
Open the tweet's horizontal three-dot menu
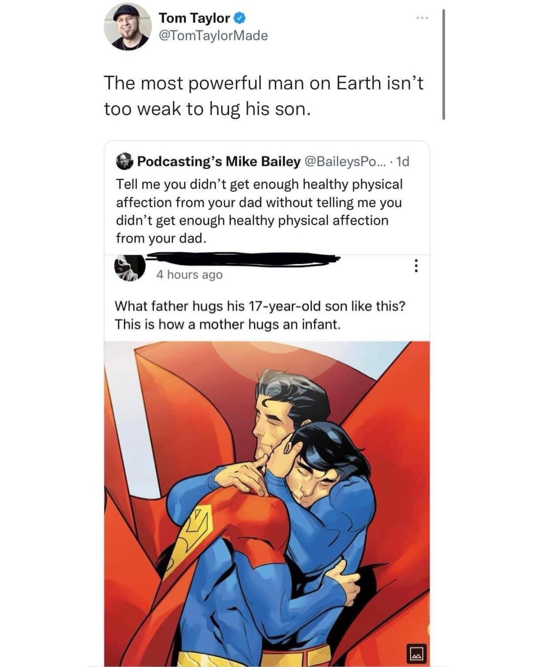click(x=422, y=18)
